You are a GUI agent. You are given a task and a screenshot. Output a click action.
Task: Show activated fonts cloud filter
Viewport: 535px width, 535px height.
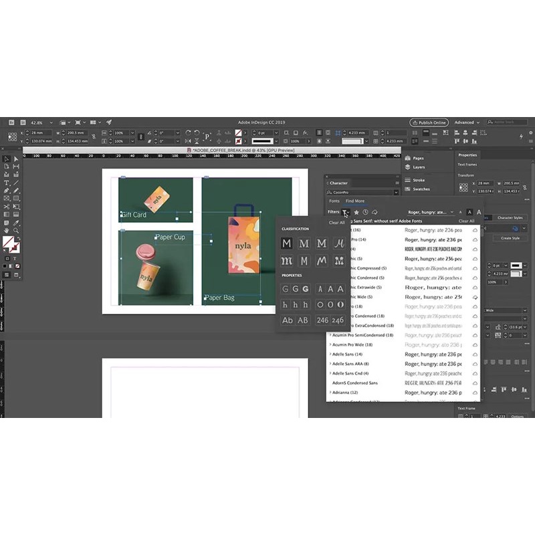pos(374,212)
